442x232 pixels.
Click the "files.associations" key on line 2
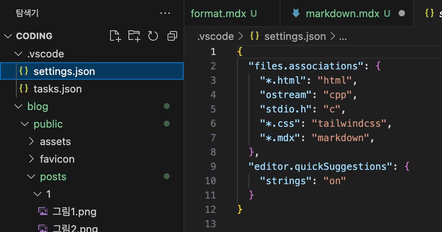306,66
